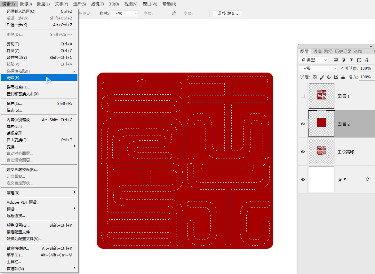Click the lock image pixels brush icon
Screen dimensions: 375x274
click(x=322, y=77)
